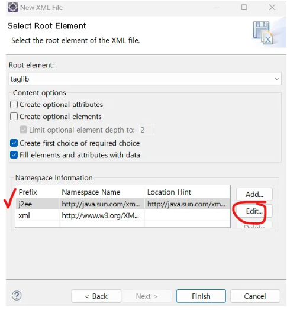The image size is (287, 310).
Task: Click the http://www.w3.org/XM... namespace cell
Action: coord(101,215)
